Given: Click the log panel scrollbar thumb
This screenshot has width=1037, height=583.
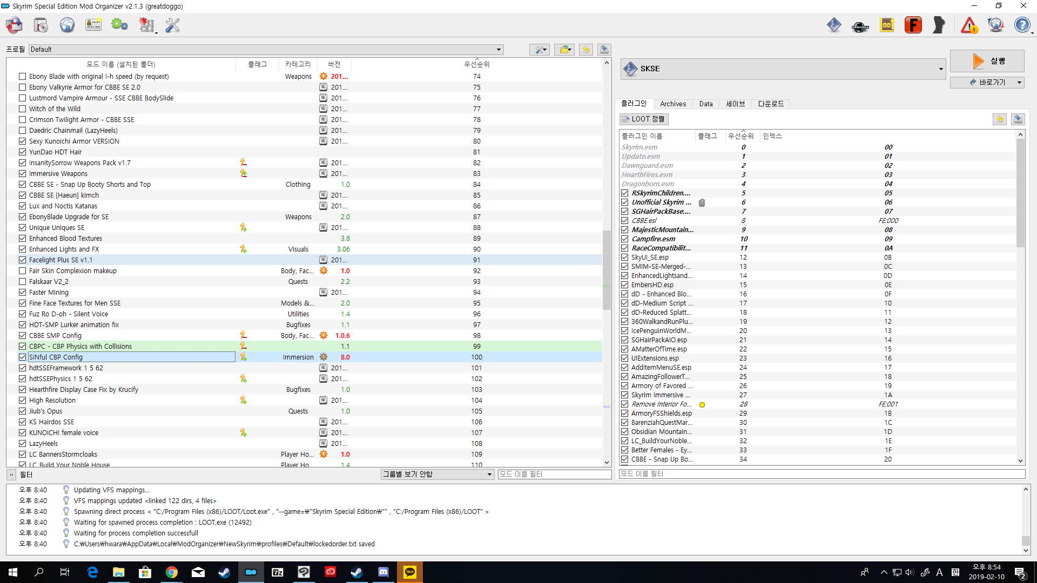Looking at the screenshot, I should click(1026, 541).
